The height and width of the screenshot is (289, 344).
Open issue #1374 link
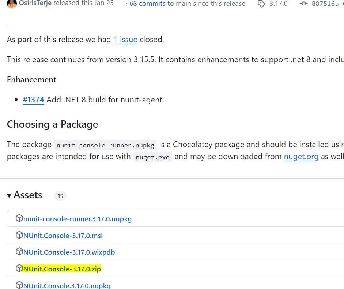pos(34,100)
